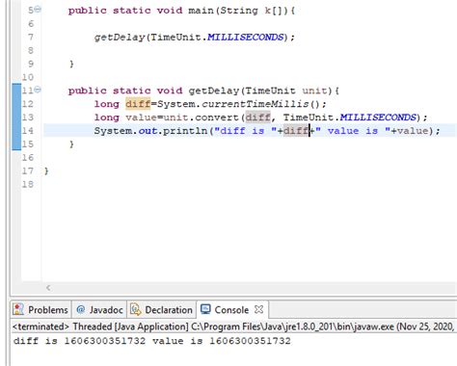Click the highlighted diff variable on line 12
This screenshot has height=366, width=457.
tap(138, 104)
